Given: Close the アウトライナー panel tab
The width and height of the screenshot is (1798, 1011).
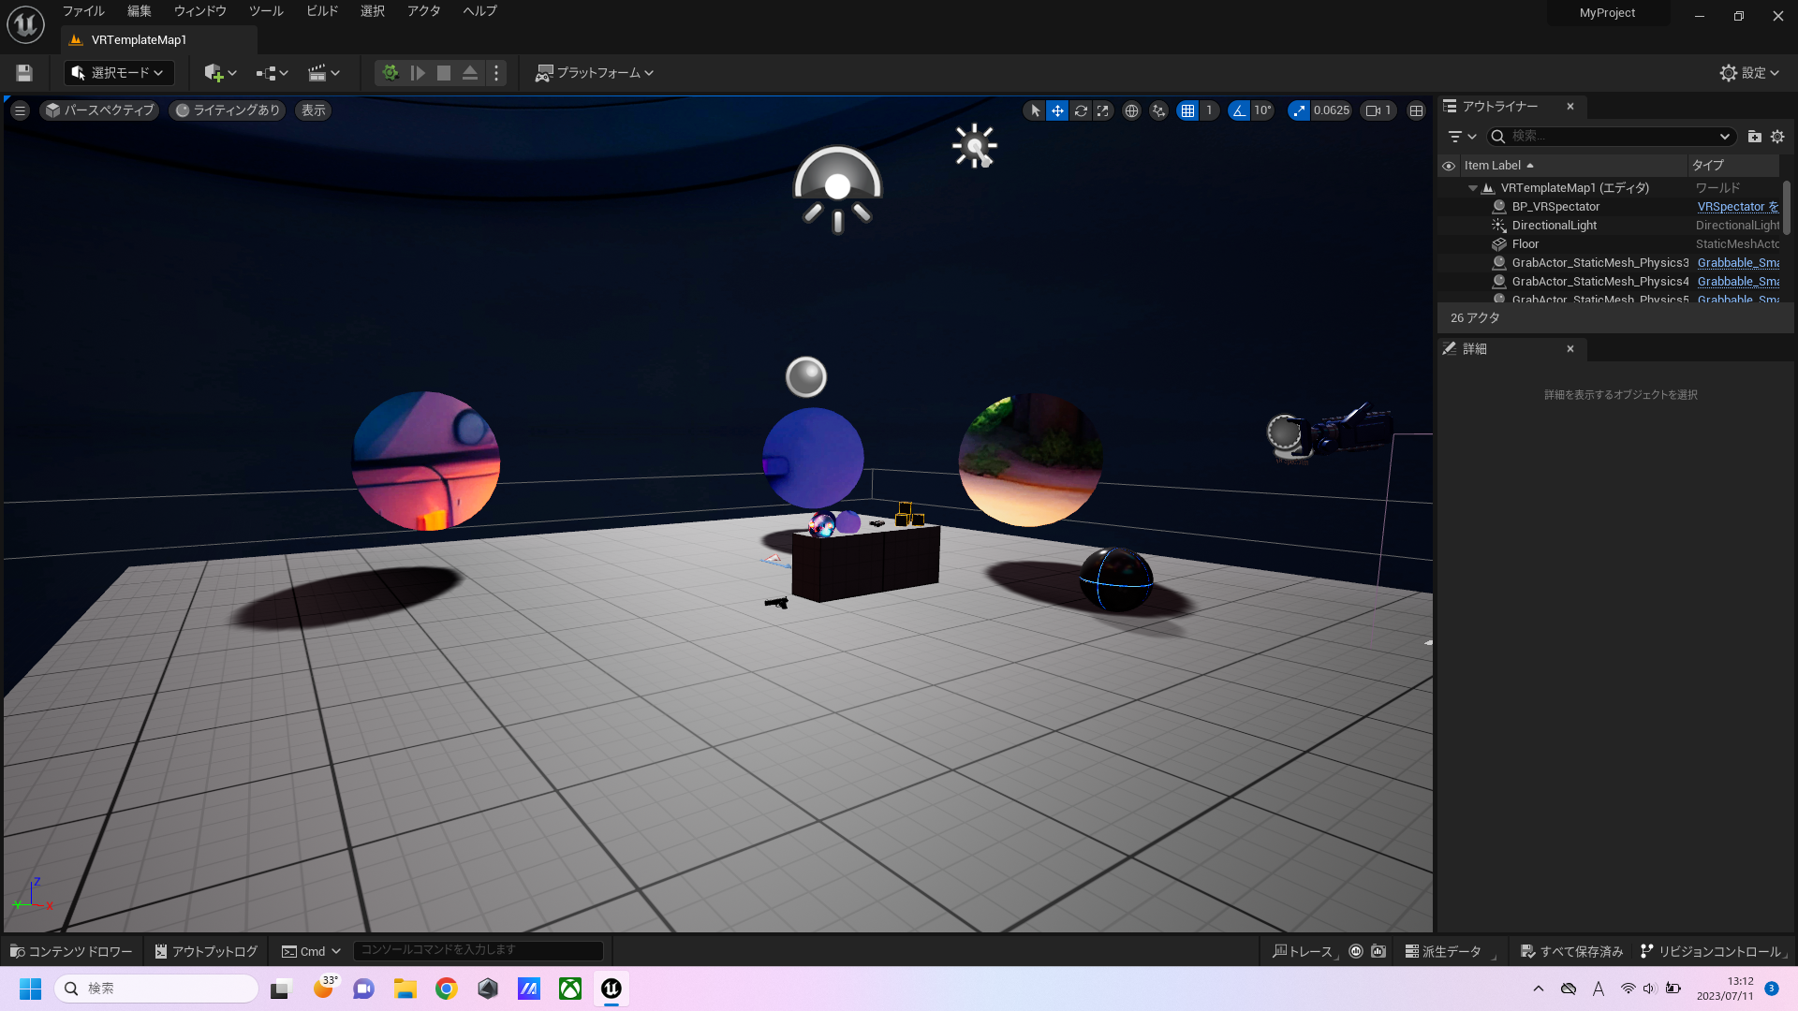Looking at the screenshot, I should pos(1570,107).
